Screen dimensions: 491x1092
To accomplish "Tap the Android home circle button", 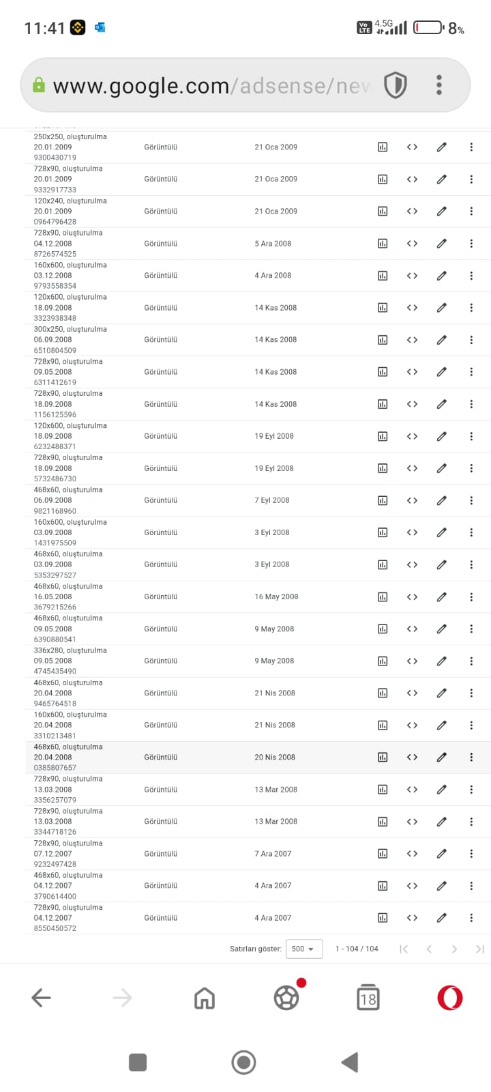I will 243,1062.
